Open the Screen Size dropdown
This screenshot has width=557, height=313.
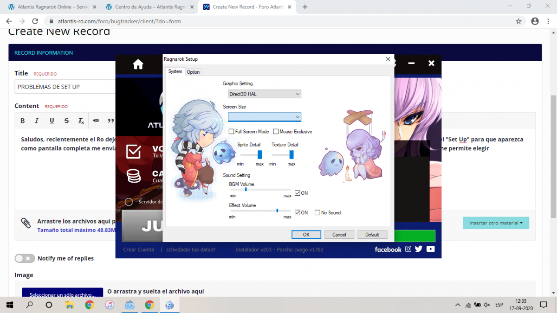(265, 117)
